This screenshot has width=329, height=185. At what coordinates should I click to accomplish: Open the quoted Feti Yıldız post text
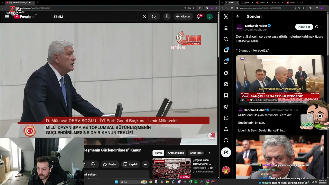[265, 123]
